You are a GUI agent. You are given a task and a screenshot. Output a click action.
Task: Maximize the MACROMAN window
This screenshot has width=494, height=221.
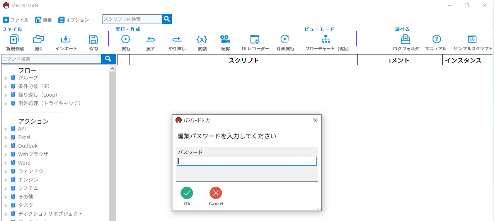[467, 5]
